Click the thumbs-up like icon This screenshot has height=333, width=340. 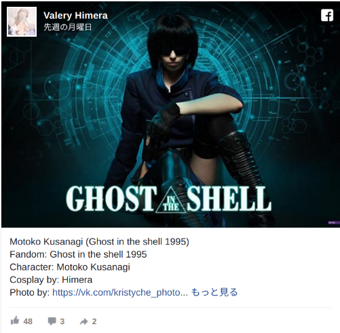[15, 320]
